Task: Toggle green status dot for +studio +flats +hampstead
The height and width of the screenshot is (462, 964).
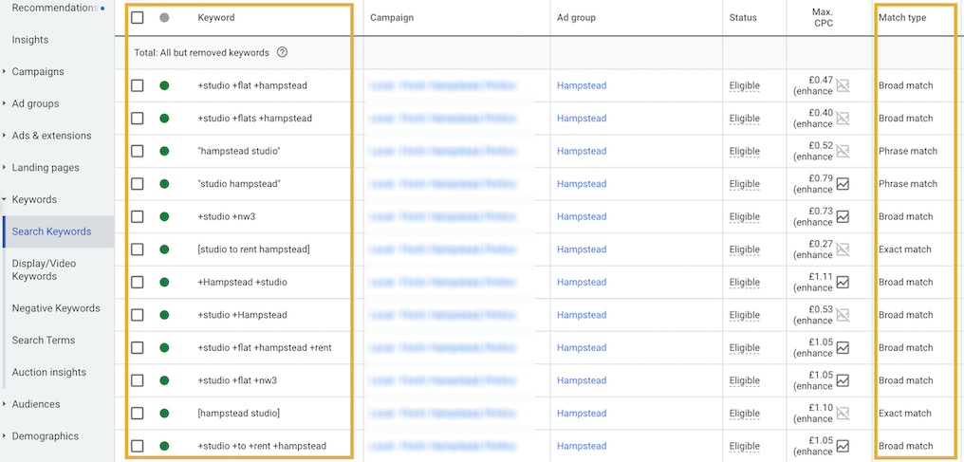Action: point(164,118)
